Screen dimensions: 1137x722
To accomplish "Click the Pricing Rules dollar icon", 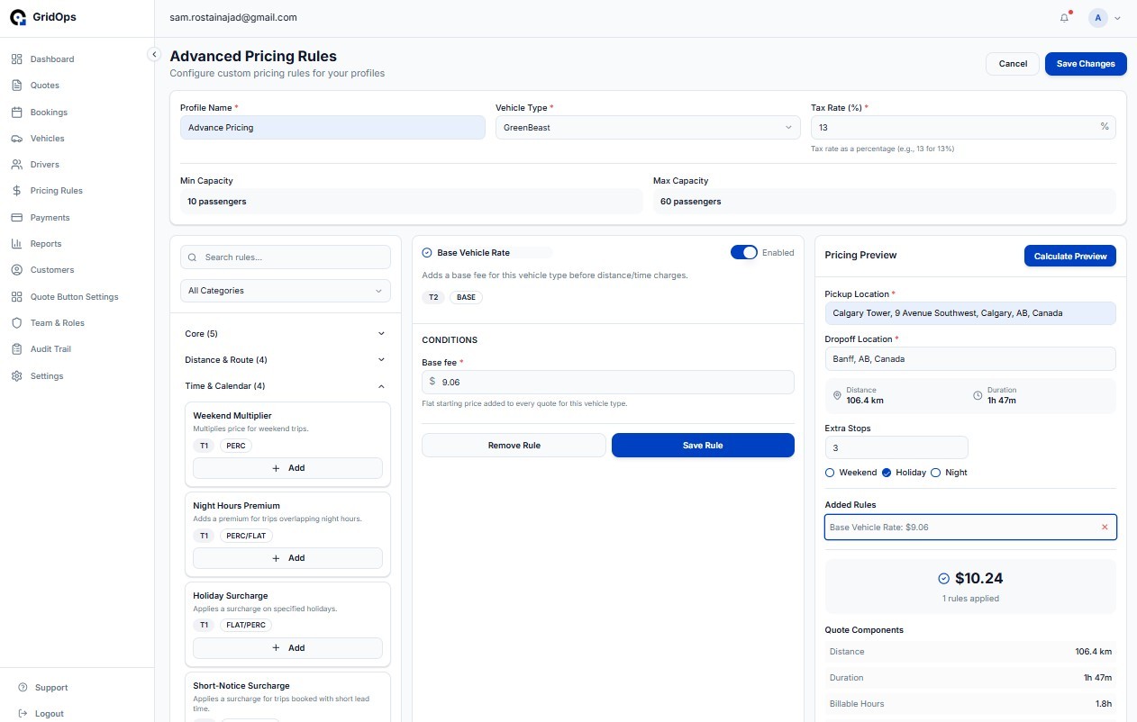I will (x=16, y=191).
